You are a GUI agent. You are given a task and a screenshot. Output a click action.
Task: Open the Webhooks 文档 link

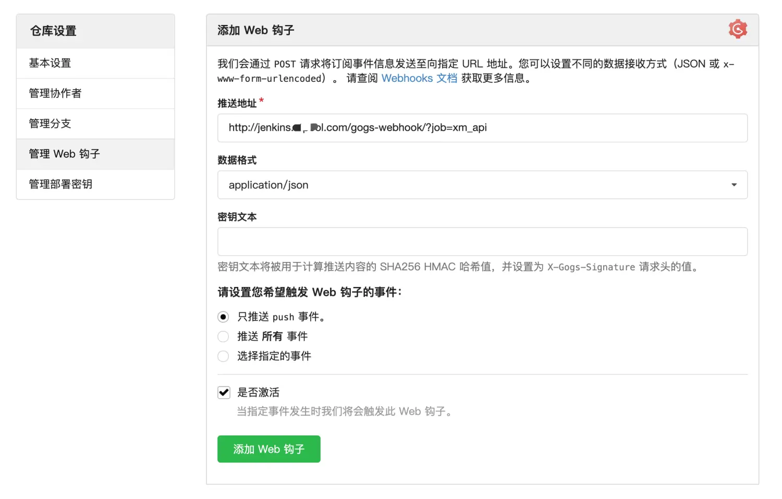(419, 78)
